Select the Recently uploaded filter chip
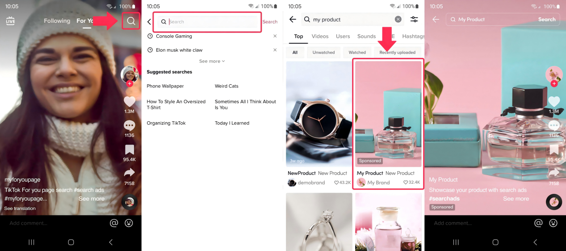The image size is (566, 251). (397, 52)
